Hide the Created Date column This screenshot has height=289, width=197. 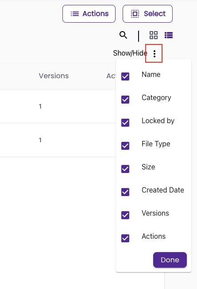pos(125,192)
